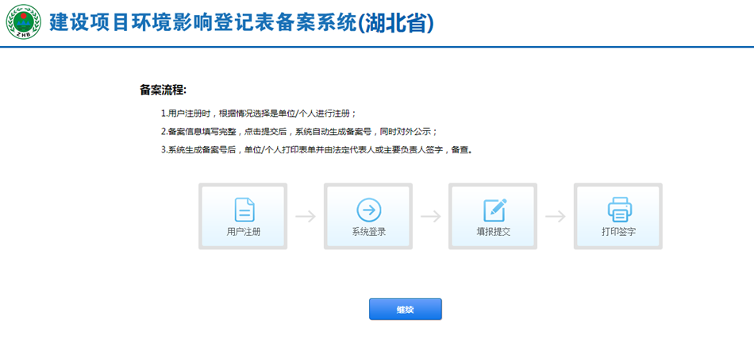Screen dimensions: 754x355
Task: Click the blue divider line under the header
Action: pyautogui.click(x=377, y=46)
